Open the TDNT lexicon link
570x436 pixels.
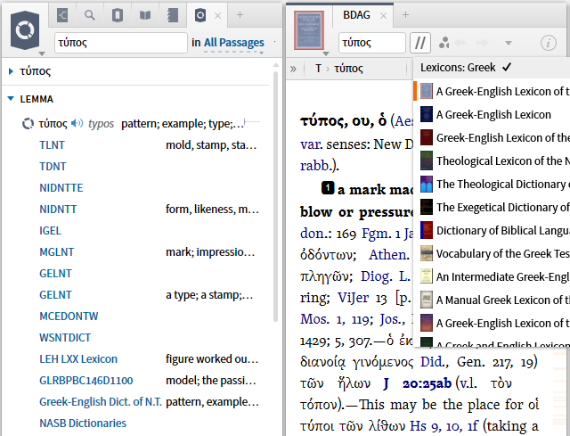53,167
